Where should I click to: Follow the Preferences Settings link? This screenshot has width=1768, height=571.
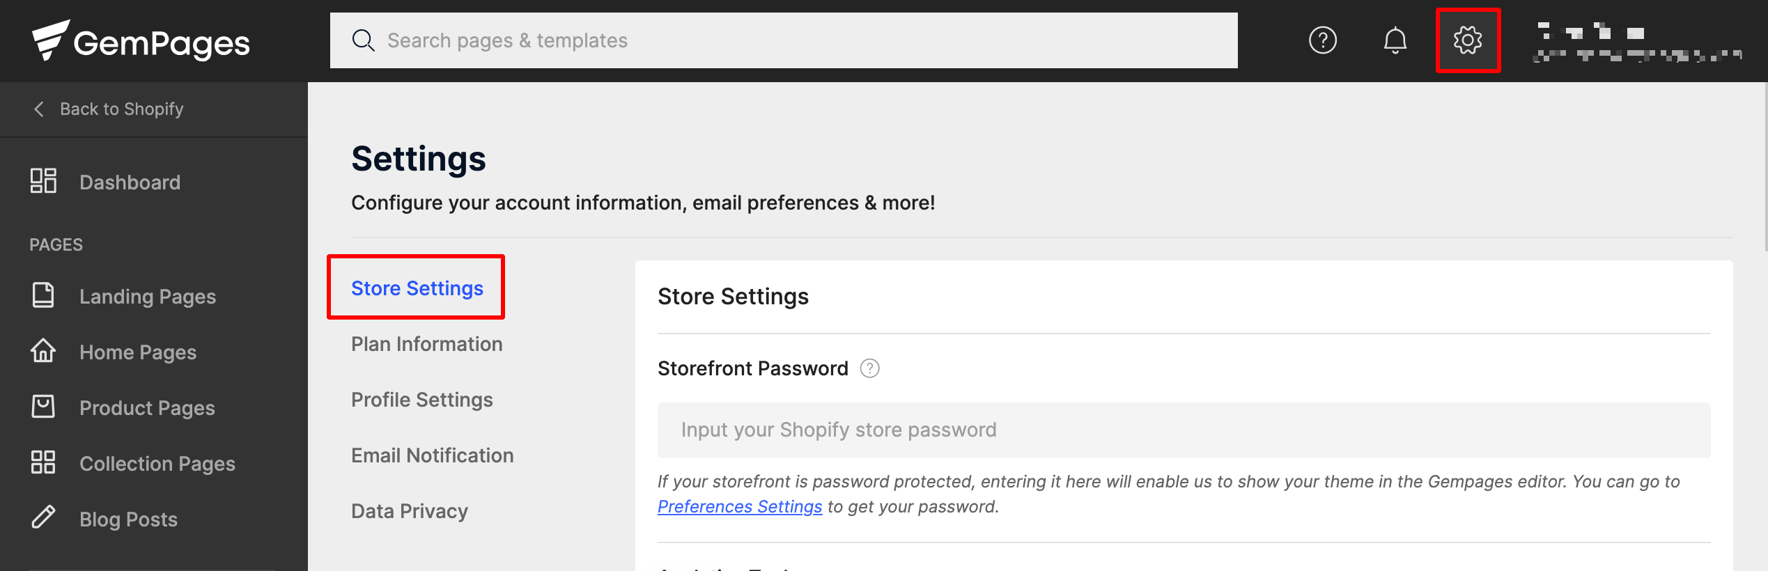point(740,507)
